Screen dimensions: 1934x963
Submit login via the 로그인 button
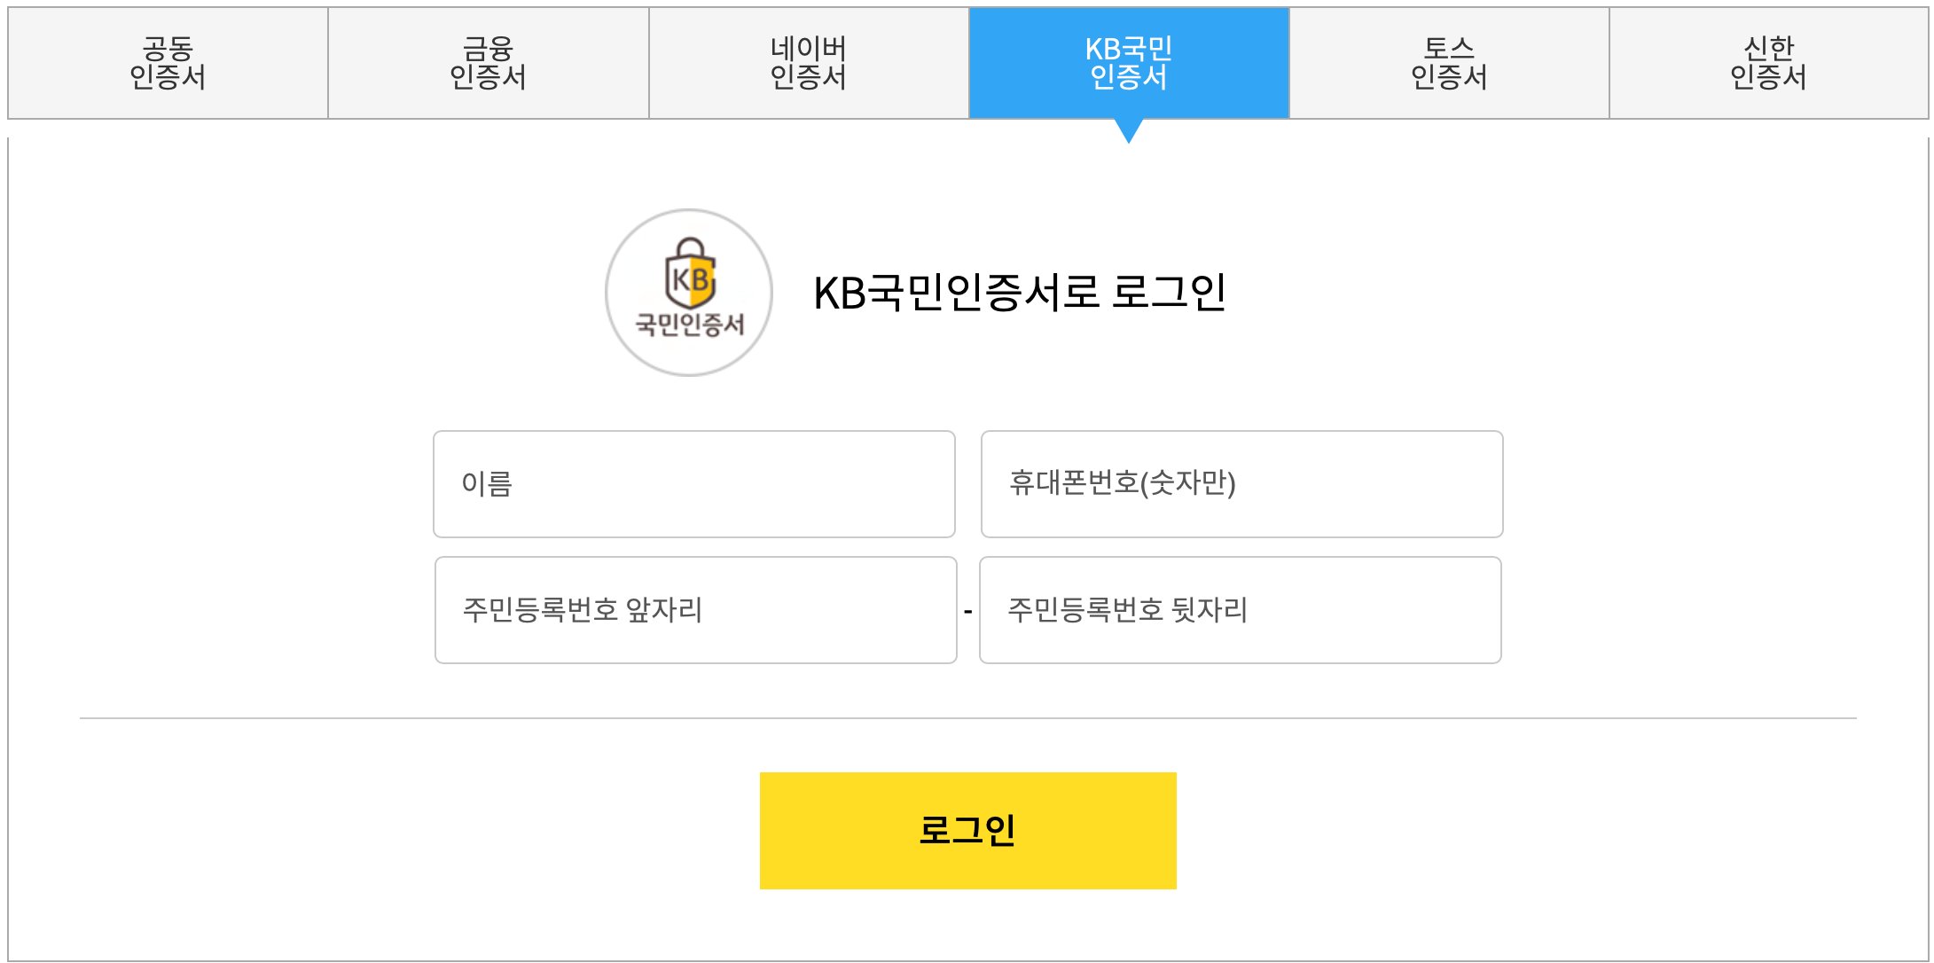(x=967, y=829)
